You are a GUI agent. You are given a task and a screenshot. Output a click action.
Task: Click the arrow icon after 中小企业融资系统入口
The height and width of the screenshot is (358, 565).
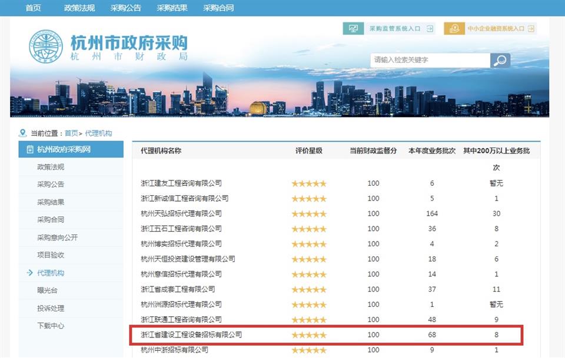coord(531,28)
